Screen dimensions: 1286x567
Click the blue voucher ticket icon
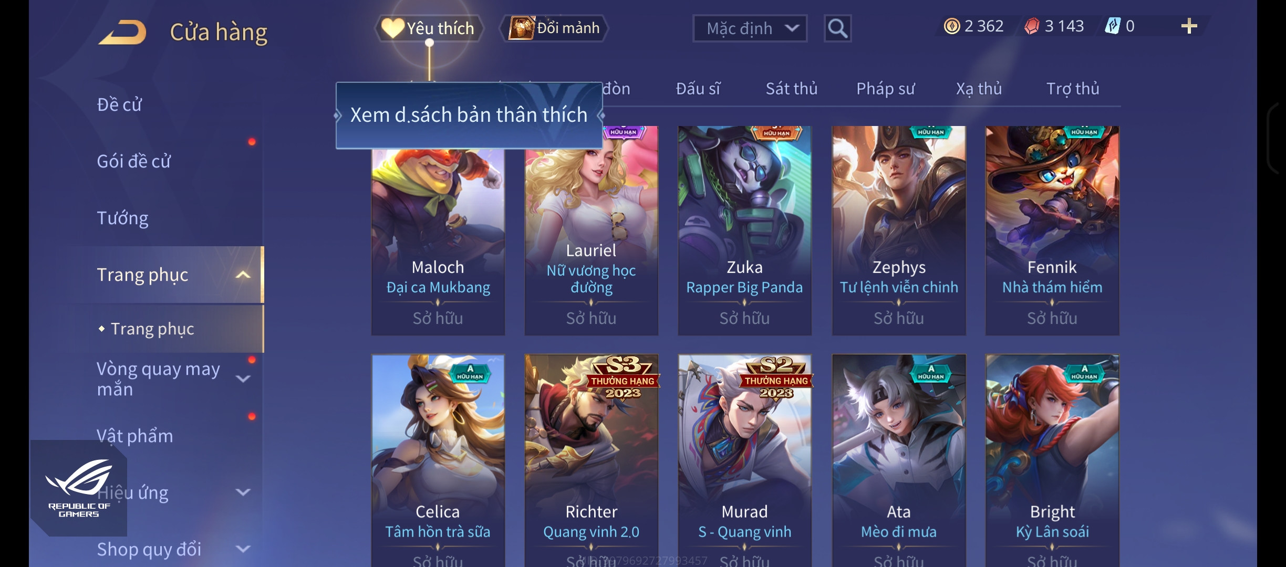(1113, 26)
